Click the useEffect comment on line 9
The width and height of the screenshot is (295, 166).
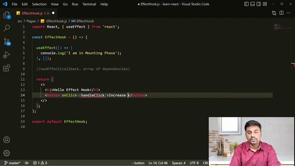(x=83, y=69)
